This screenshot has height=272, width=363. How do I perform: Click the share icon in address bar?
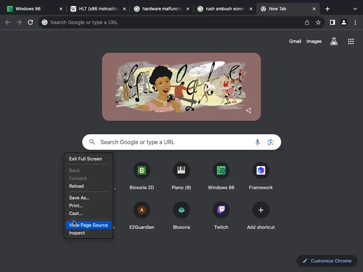point(307,22)
